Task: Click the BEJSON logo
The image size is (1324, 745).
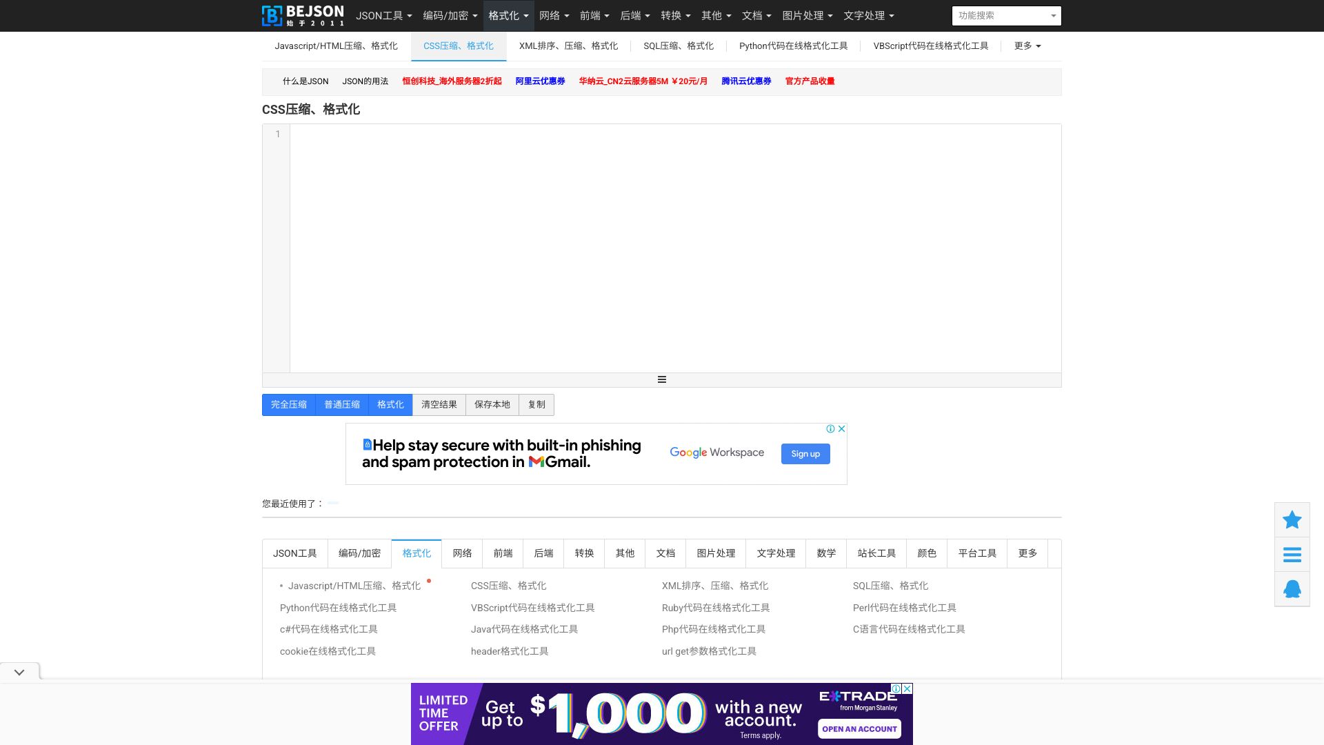Action: tap(303, 15)
